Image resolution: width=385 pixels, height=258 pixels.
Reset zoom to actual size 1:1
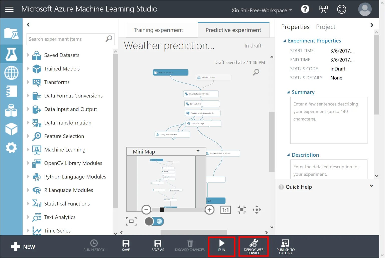225,210
